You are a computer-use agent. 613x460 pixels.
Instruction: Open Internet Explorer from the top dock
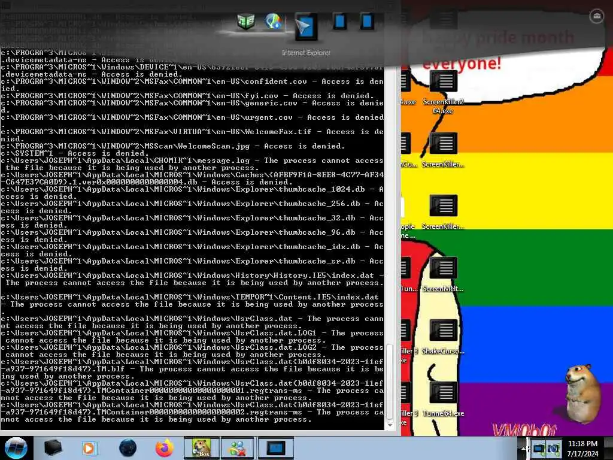pos(306,26)
